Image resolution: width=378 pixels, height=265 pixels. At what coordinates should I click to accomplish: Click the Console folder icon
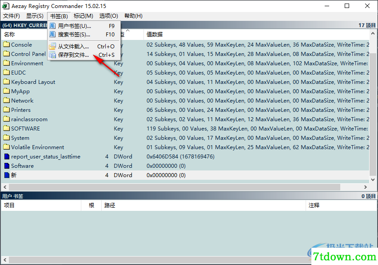pyautogui.click(x=7, y=44)
